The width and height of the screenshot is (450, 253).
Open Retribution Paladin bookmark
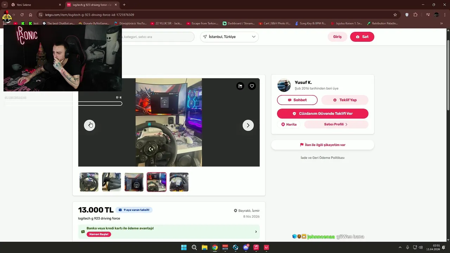click(x=382, y=24)
